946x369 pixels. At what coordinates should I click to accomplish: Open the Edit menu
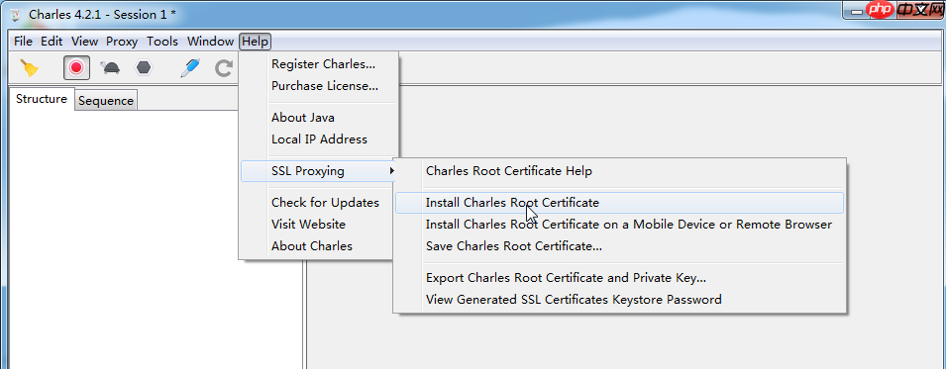pyautogui.click(x=52, y=42)
